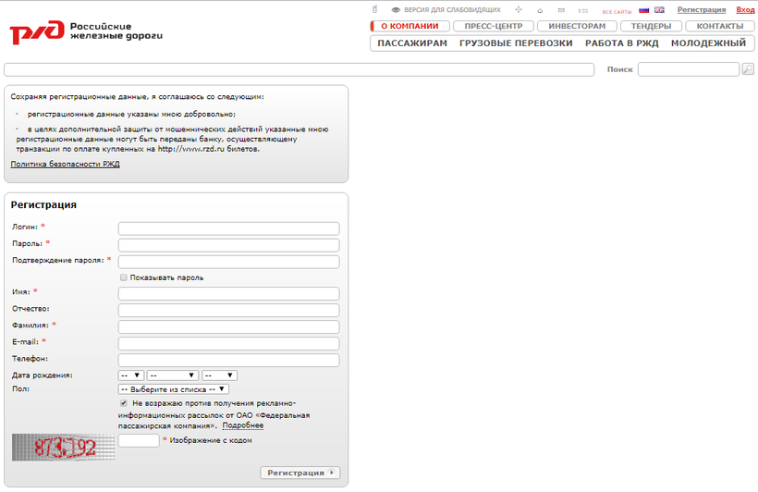
Task: Click the Логин input field
Action: 228,228
